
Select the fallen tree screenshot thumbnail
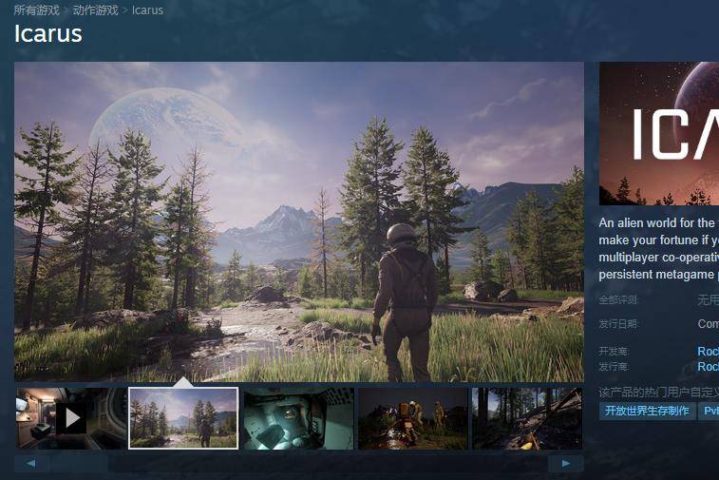(527, 419)
